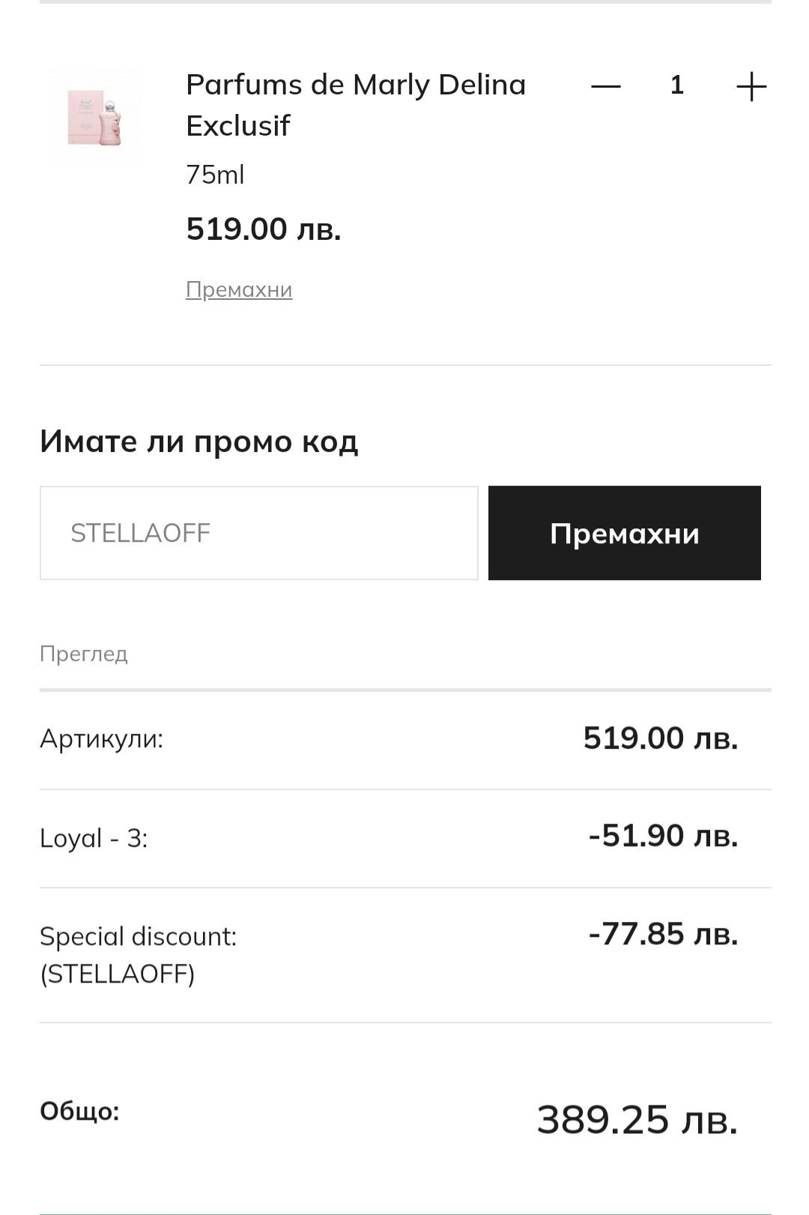This screenshot has width=809, height=1215.
Task: Click the quantity value 1
Action: point(677,85)
